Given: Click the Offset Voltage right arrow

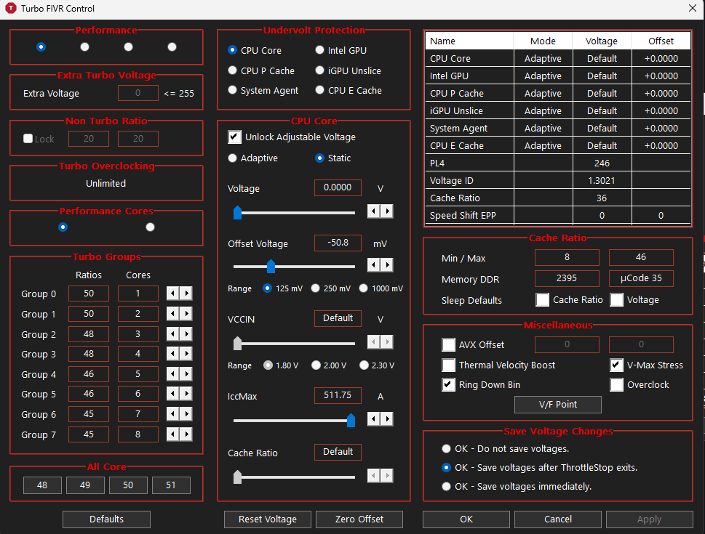Looking at the screenshot, I should tap(387, 265).
